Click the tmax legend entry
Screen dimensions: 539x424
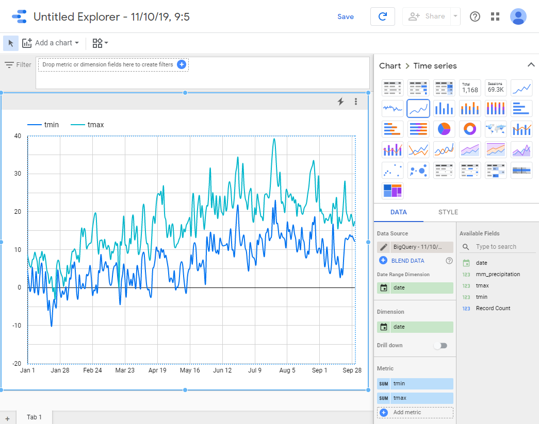pos(87,125)
